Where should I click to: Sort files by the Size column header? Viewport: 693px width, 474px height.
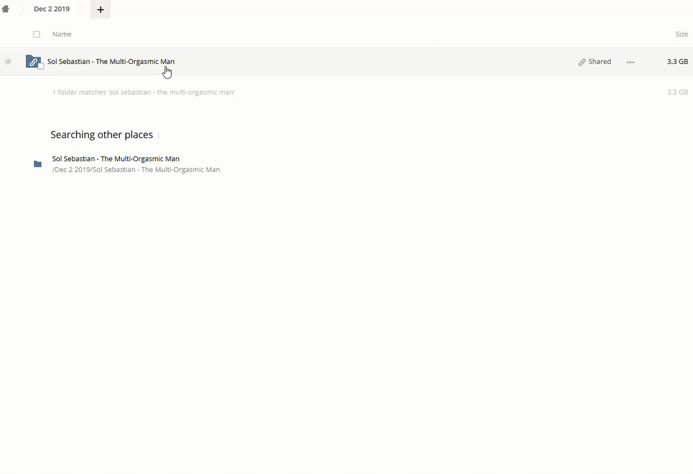(681, 34)
